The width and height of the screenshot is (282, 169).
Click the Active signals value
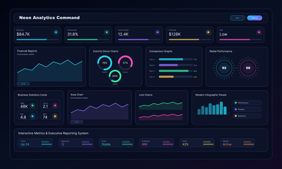pos(227,145)
